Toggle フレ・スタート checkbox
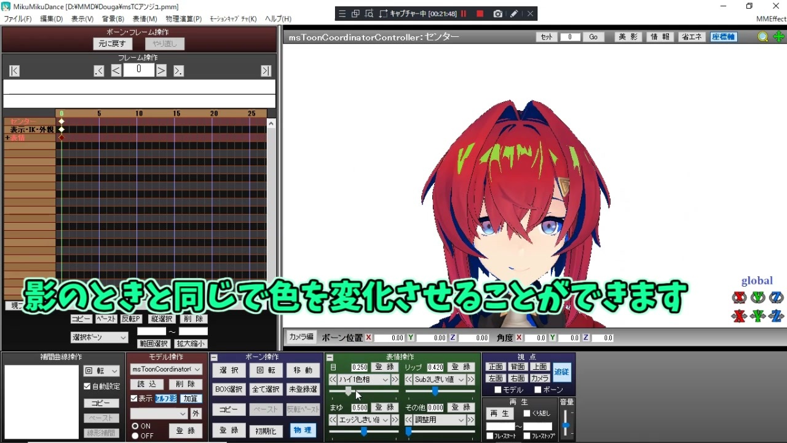787x443 pixels. [489, 436]
